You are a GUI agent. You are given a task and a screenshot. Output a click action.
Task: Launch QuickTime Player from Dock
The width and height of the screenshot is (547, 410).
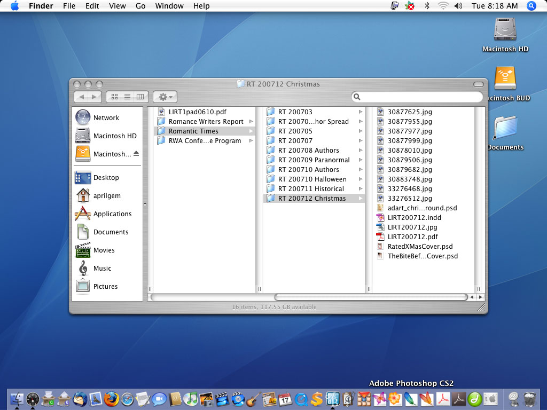tap(301, 399)
